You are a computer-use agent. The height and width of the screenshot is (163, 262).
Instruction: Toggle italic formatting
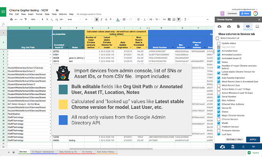(x=102, y=20)
